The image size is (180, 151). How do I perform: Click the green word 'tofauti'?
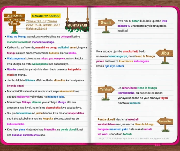(x=128, y=134)
